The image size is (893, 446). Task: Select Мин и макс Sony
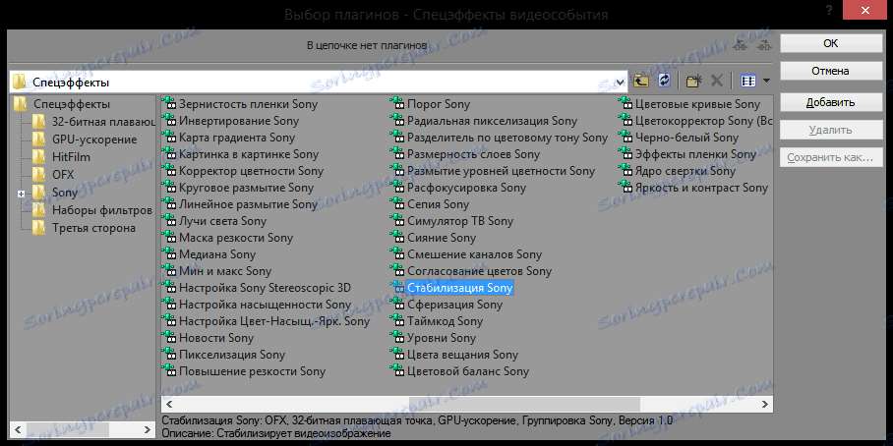225,271
